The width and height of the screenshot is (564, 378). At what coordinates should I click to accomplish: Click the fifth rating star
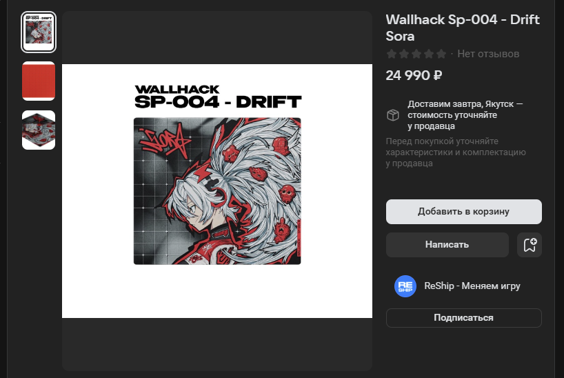coord(441,54)
